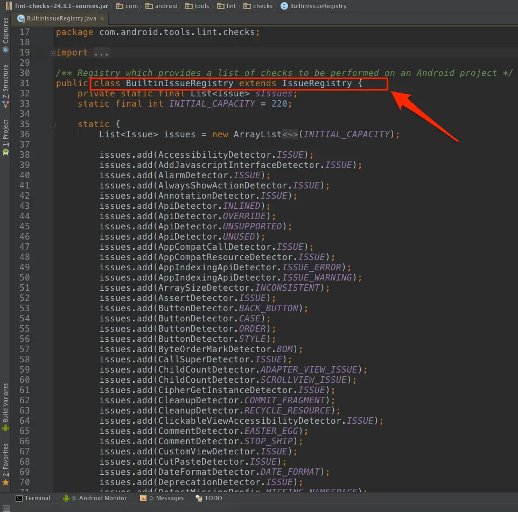The image size is (518, 512).
Task: Click the Project panel Android icon
Action: coord(5,152)
